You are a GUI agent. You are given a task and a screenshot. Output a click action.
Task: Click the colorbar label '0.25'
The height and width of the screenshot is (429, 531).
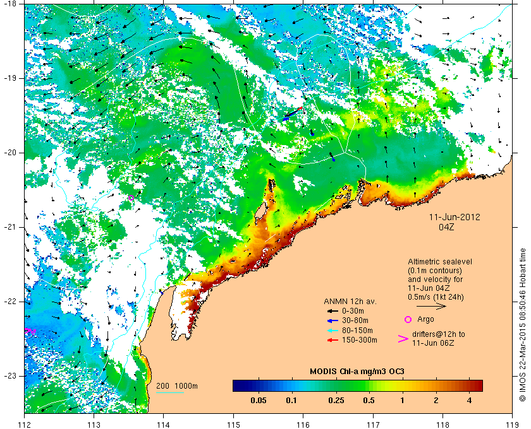(336, 401)
